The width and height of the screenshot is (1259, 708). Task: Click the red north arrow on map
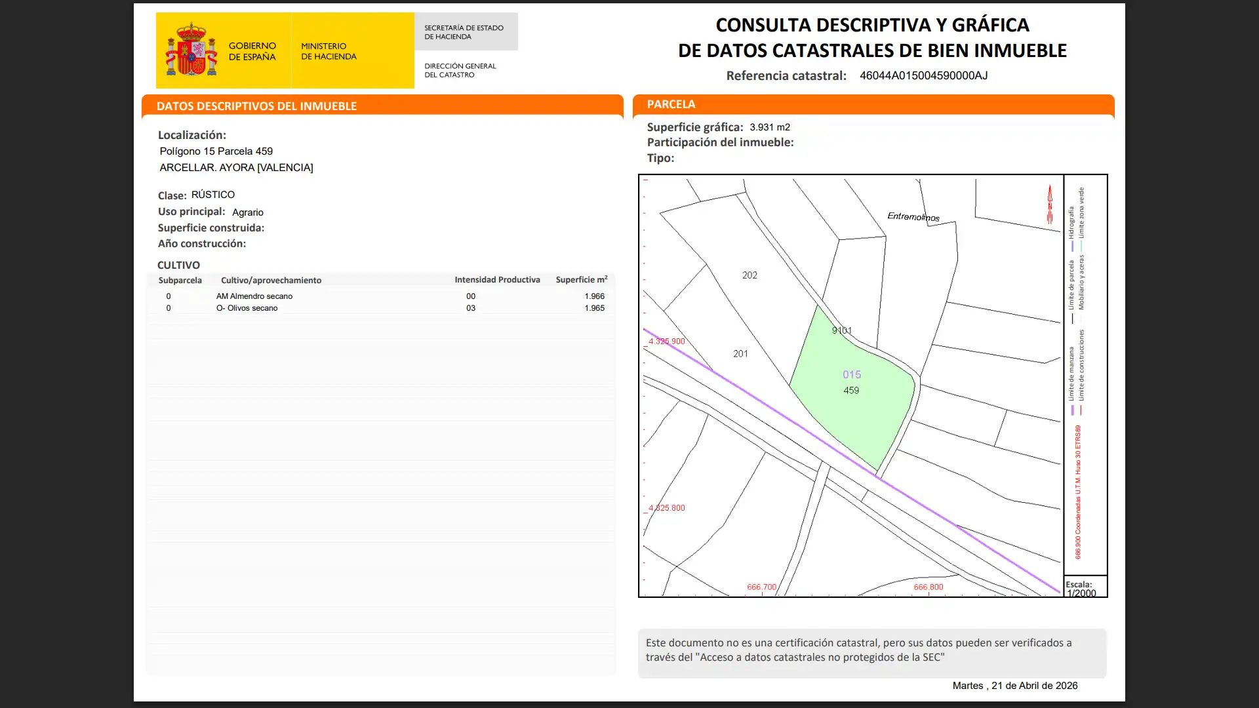point(1050,204)
